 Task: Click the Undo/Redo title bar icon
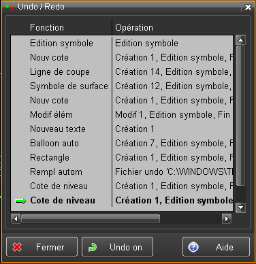tap(10, 7)
